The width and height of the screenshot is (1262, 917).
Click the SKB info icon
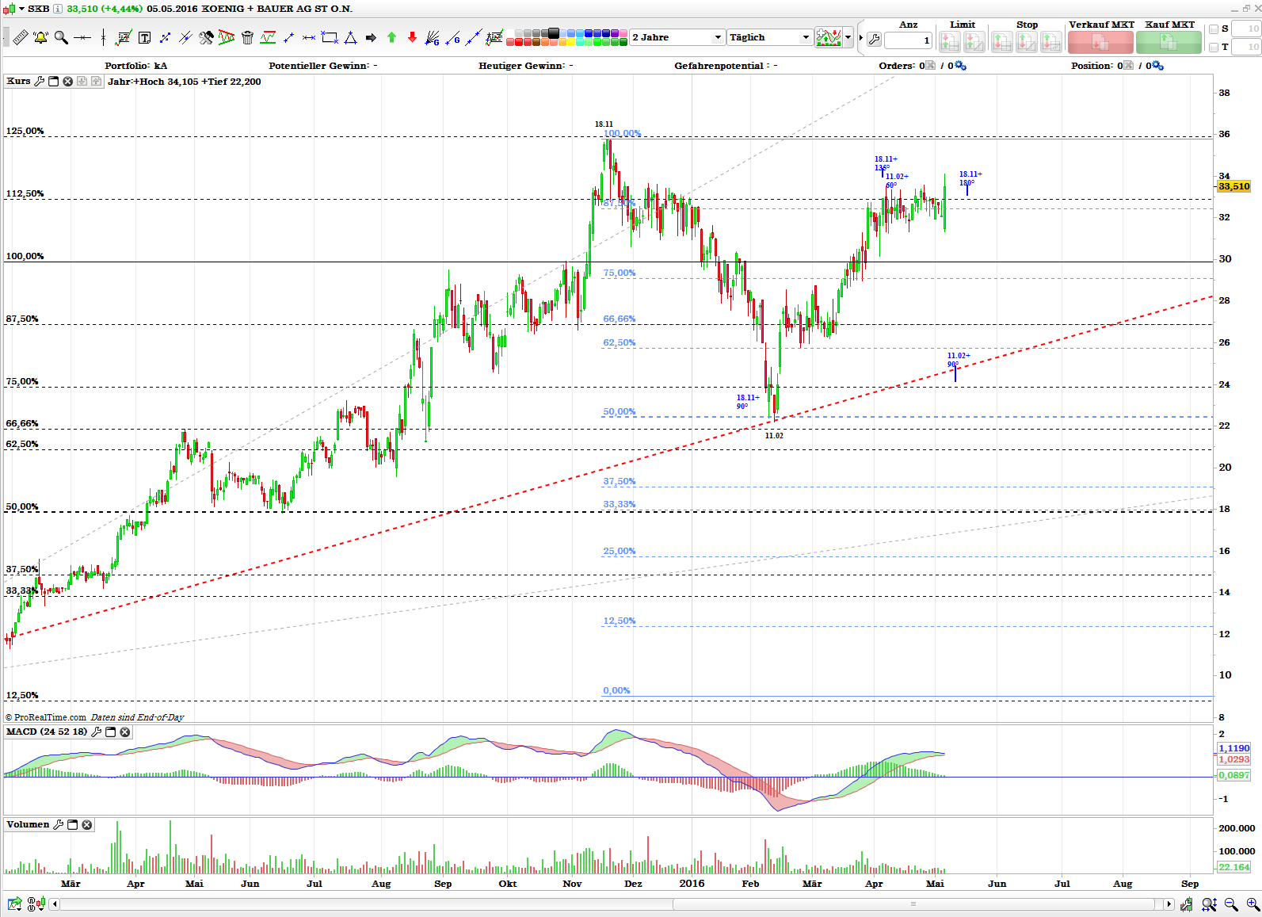click(x=58, y=9)
